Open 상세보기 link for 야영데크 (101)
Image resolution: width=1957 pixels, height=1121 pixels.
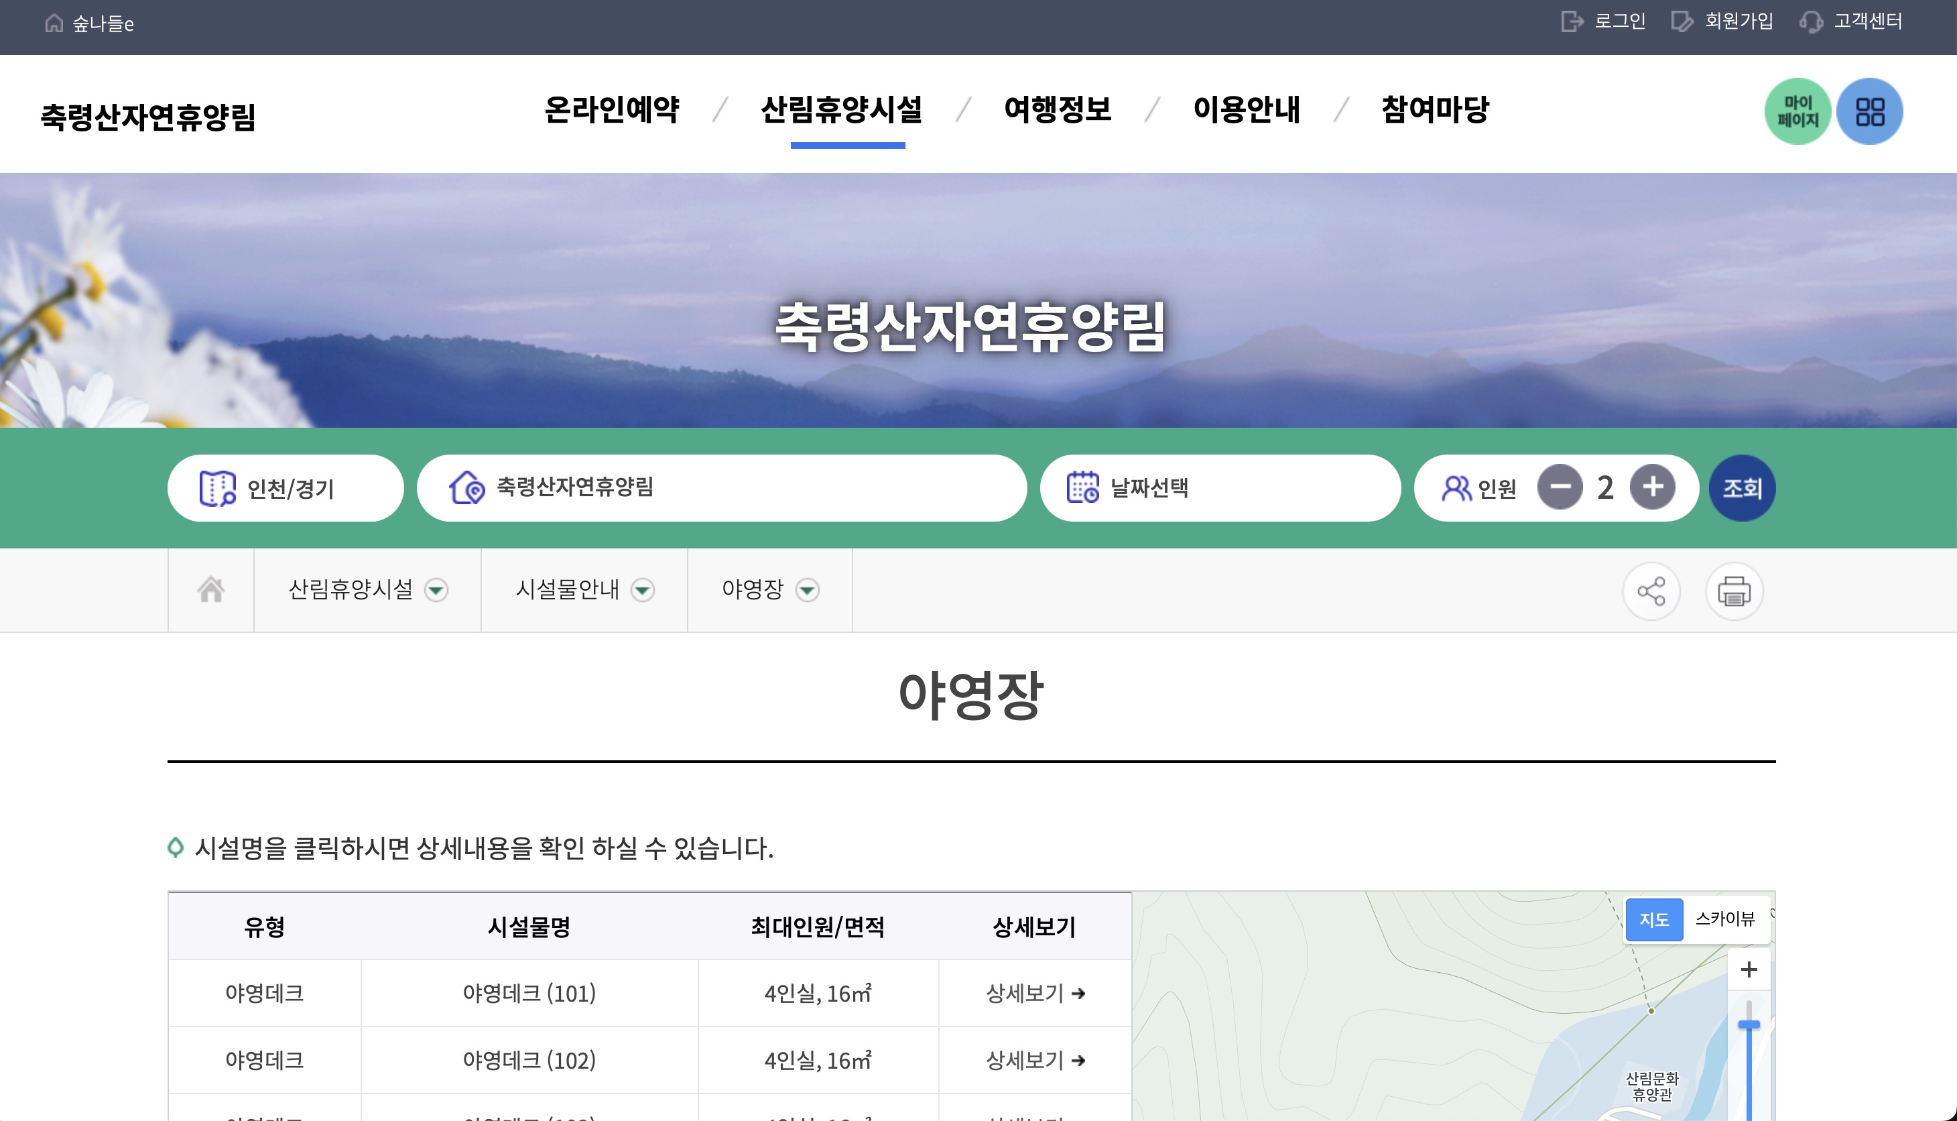coord(1035,993)
